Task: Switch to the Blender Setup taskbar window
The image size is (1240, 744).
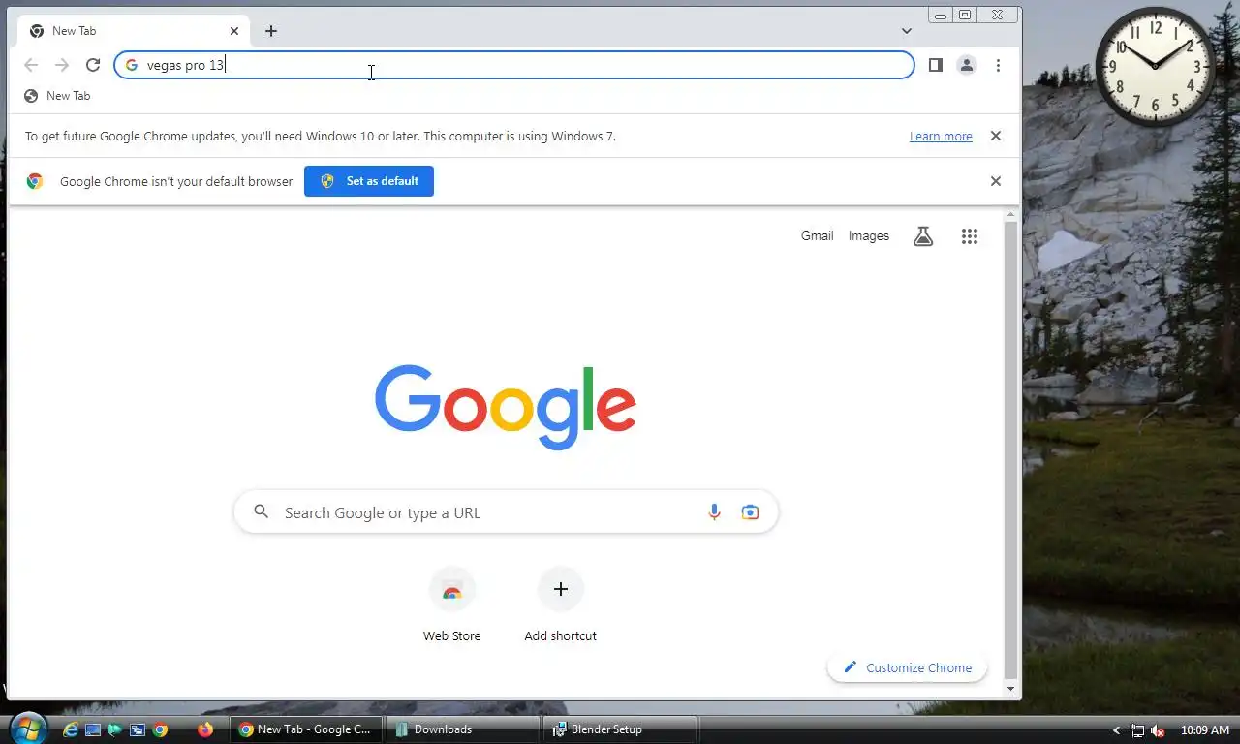Action: click(620, 729)
